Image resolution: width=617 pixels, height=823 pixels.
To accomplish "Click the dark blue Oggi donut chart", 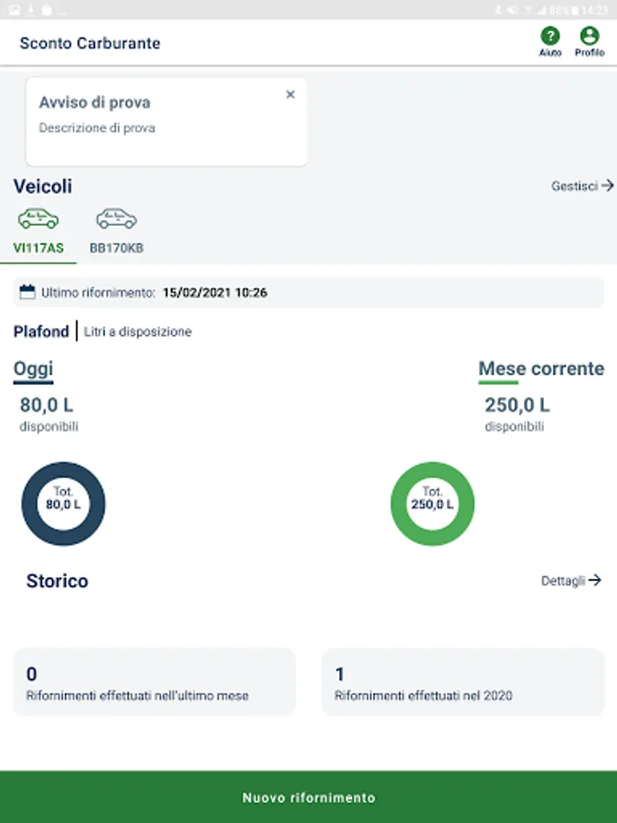I will pyautogui.click(x=63, y=504).
